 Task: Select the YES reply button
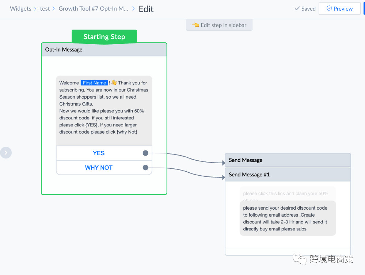(x=99, y=153)
